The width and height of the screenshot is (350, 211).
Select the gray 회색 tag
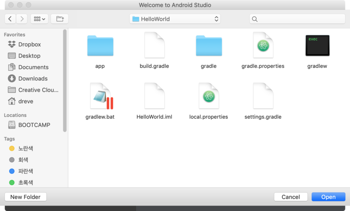click(x=19, y=160)
